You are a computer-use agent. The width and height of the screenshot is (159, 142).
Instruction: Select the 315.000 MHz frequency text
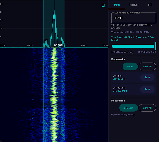point(120,91)
